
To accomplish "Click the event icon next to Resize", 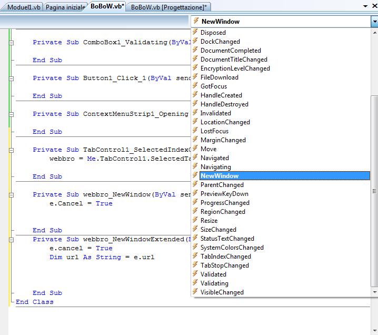I will click(195, 220).
